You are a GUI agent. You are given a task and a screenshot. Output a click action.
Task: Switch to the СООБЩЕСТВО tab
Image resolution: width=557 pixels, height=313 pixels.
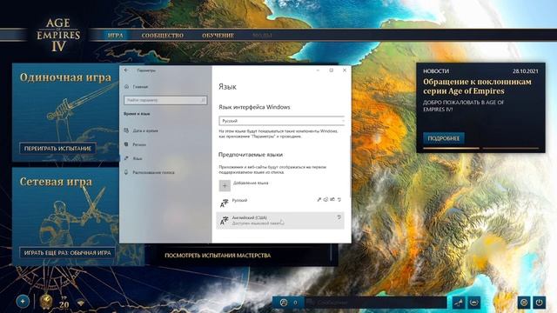pos(163,36)
